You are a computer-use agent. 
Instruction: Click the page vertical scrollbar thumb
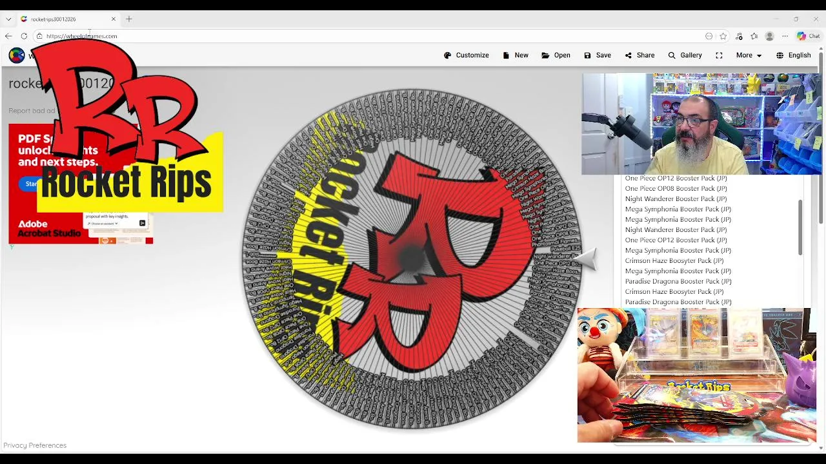pyautogui.click(x=821, y=139)
